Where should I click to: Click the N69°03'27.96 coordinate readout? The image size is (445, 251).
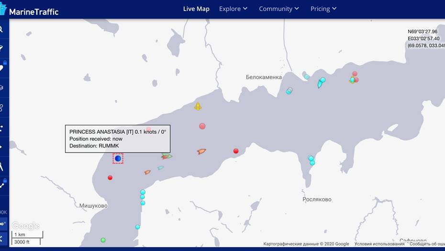pos(423,32)
